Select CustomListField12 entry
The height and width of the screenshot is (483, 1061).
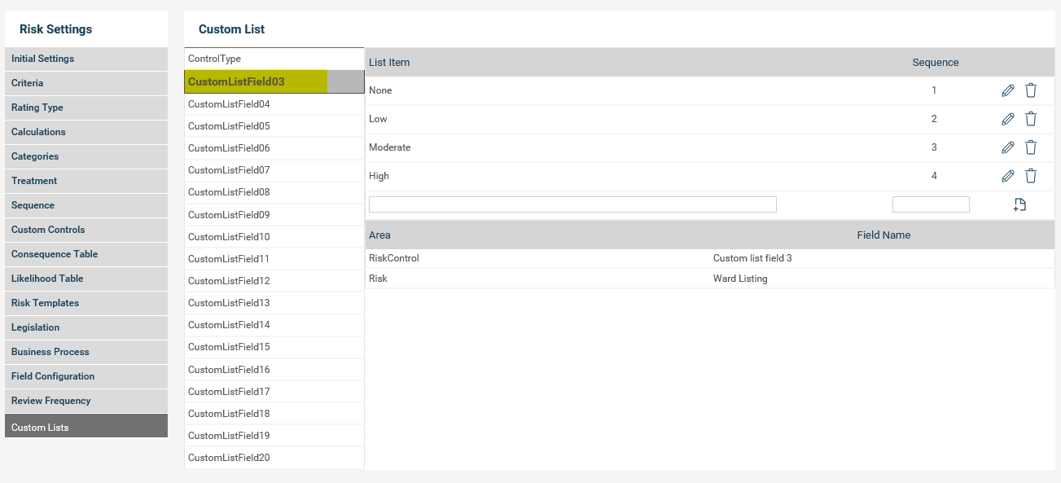(x=274, y=281)
